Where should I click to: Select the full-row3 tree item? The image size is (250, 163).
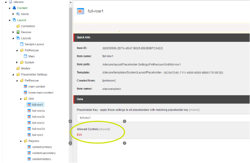click(x=38, y=135)
